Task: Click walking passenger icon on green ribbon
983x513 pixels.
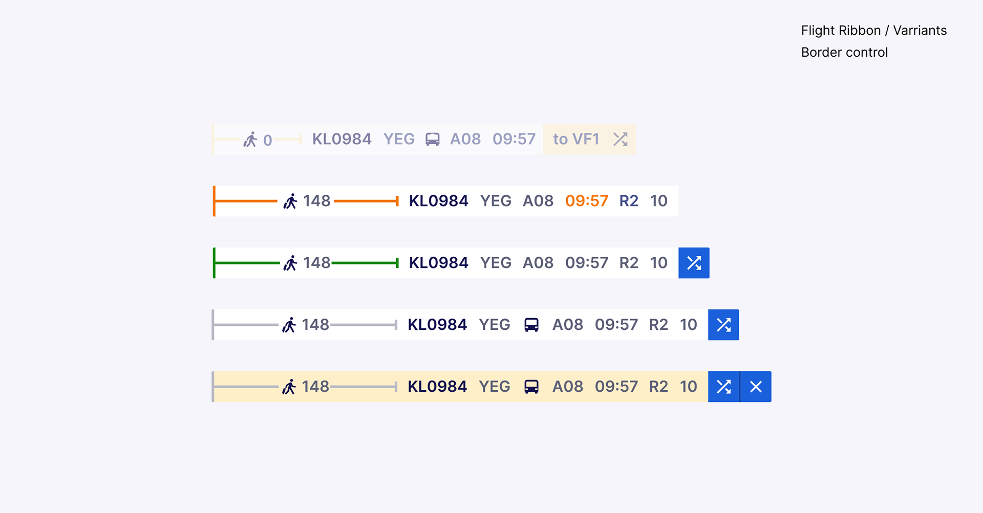Action: click(x=290, y=263)
